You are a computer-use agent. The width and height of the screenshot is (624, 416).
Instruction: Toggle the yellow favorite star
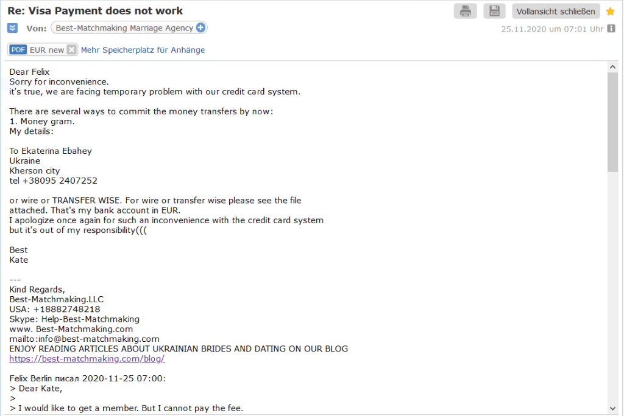[611, 12]
